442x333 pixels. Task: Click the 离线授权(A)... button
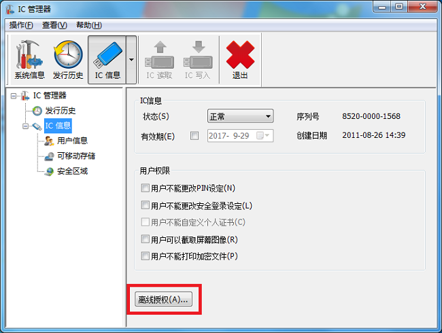click(x=163, y=299)
